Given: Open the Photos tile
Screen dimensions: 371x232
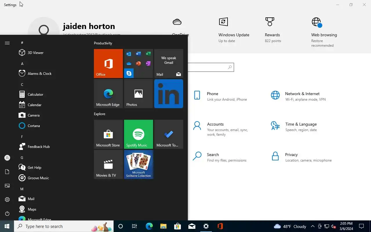Looking at the screenshot, I should coord(139,94).
